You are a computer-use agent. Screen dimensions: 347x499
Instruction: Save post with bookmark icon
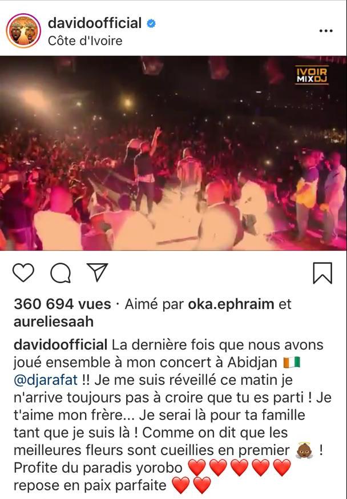pos(322,273)
